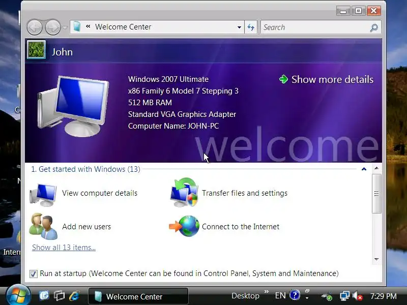
Task: Open recent pages dropdown beside Forward button
Action: pos(65,27)
